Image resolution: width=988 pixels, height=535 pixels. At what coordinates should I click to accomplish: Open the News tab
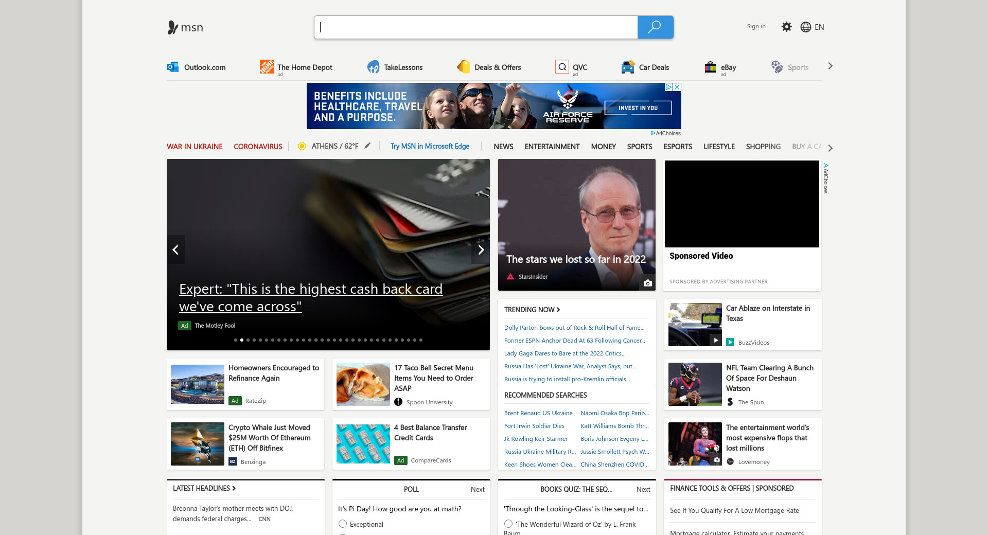[x=503, y=147]
